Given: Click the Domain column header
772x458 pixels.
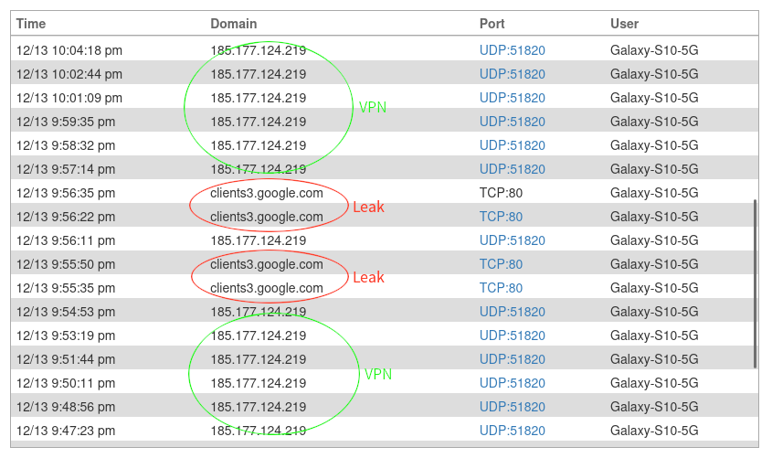Looking at the screenshot, I should [x=233, y=23].
